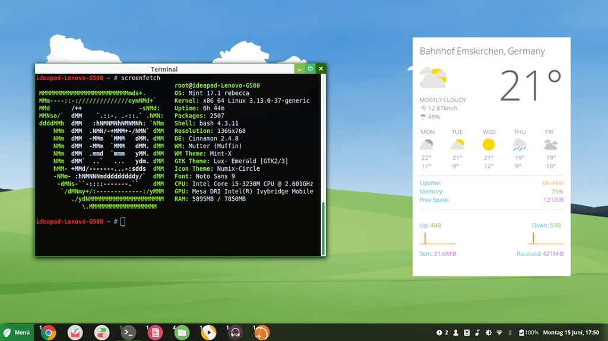The height and width of the screenshot is (341, 608).
Task: Click the 'Kernel: x86_64 Linux 3.13.0-37-generic' line
Action: click(x=242, y=101)
